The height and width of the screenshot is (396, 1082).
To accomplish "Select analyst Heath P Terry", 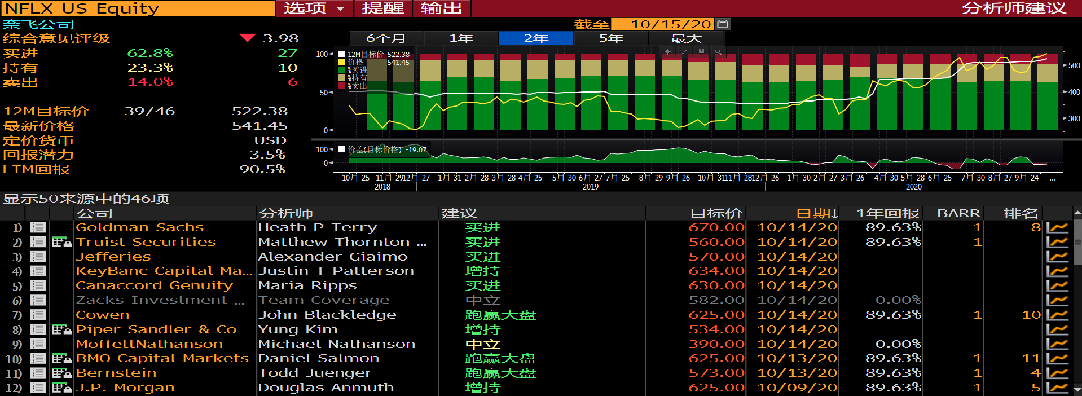I will 318,227.
